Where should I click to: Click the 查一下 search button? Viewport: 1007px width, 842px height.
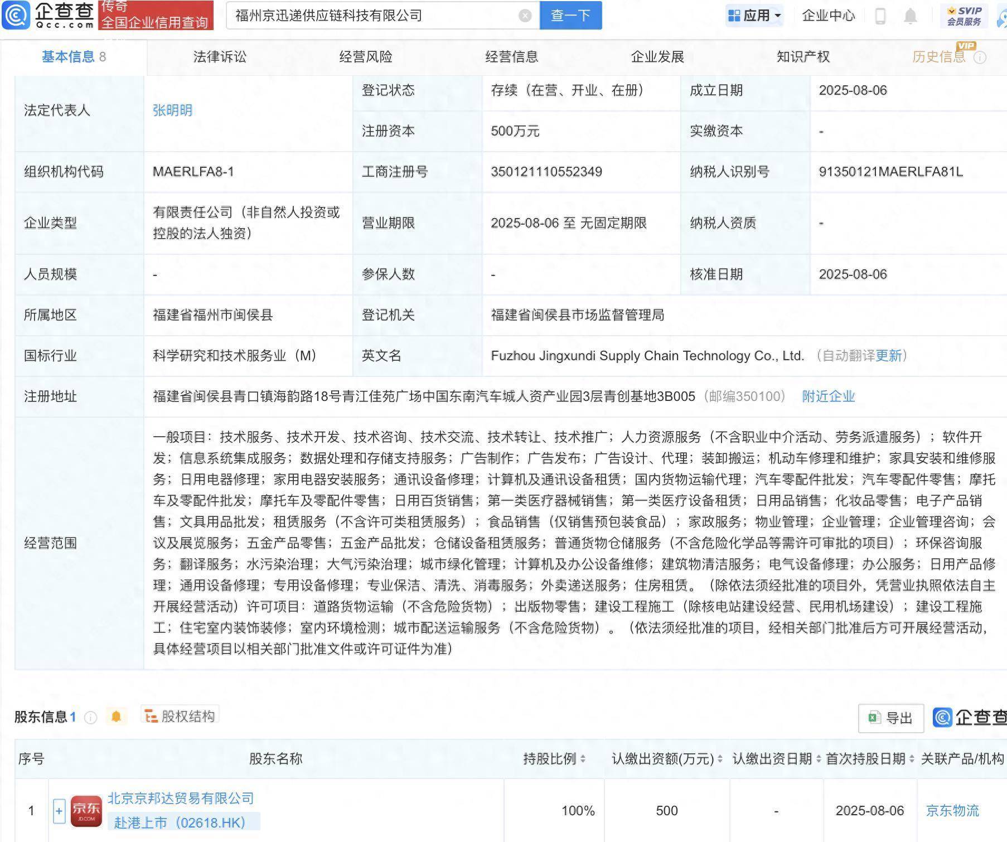click(x=571, y=16)
